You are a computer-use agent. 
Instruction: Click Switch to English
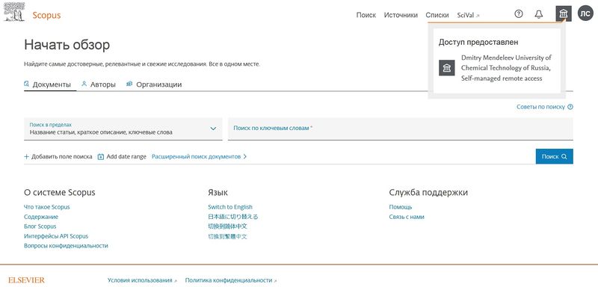(230, 207)
